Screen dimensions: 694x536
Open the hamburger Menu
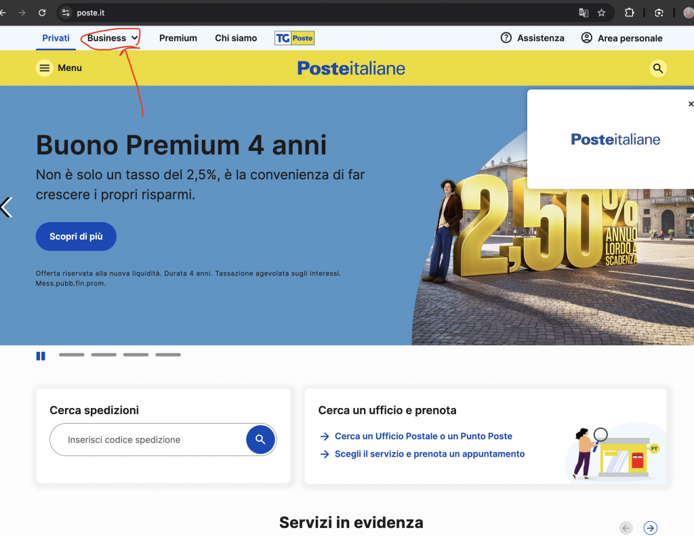pos(44,68)
